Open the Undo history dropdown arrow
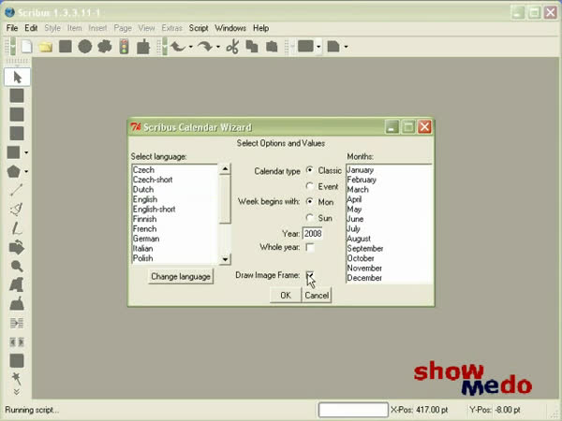 [x=191, y=47]
